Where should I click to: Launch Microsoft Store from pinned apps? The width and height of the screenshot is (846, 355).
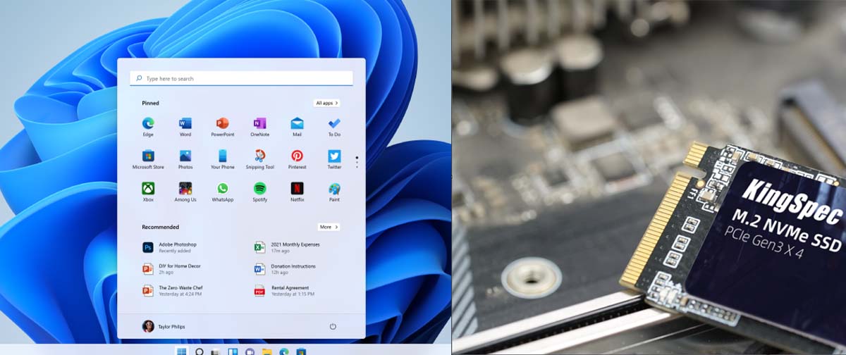click(148, 159)
